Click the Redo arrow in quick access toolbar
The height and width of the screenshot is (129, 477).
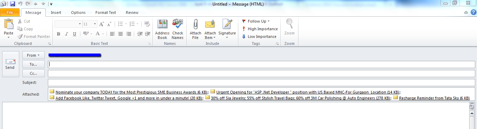(28, 4)
